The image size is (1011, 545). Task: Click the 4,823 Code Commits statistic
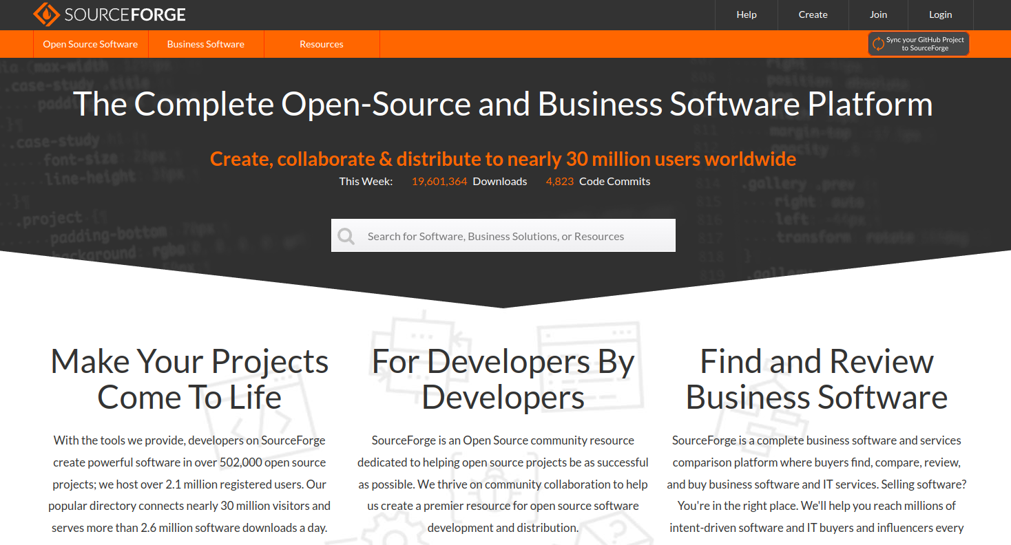[598, 182]
